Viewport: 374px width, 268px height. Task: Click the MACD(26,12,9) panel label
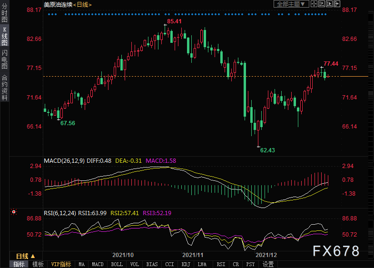pyautogui.click(x=64, y=160)
